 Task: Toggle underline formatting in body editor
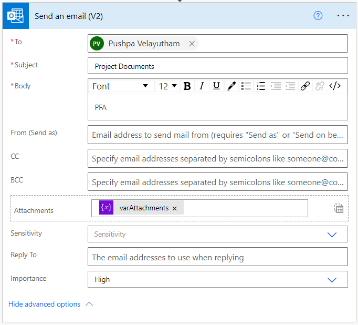point(216,86)
